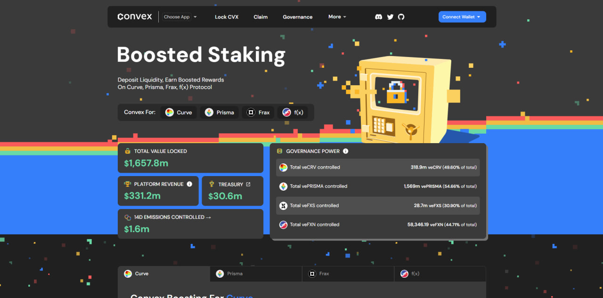The height and width of the screenshot is (298, 603).
Task: Expand the More dropdown menu
Action: point(337,17)
